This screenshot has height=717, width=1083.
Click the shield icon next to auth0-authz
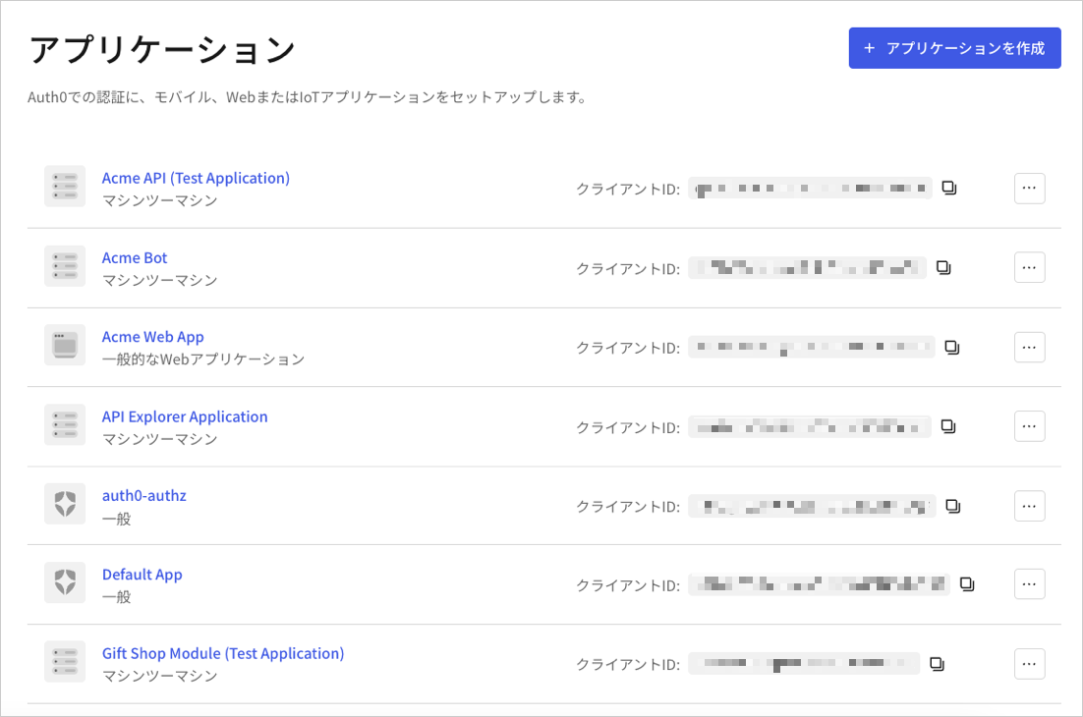tap(65, 504)
